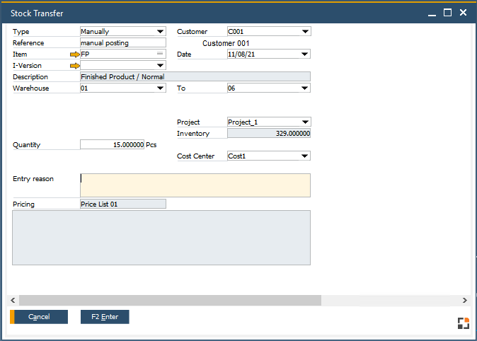Expand the To warehouse dropdown
Image resolution: width=477 pixels, height=341 pixels.
point(305,88)
